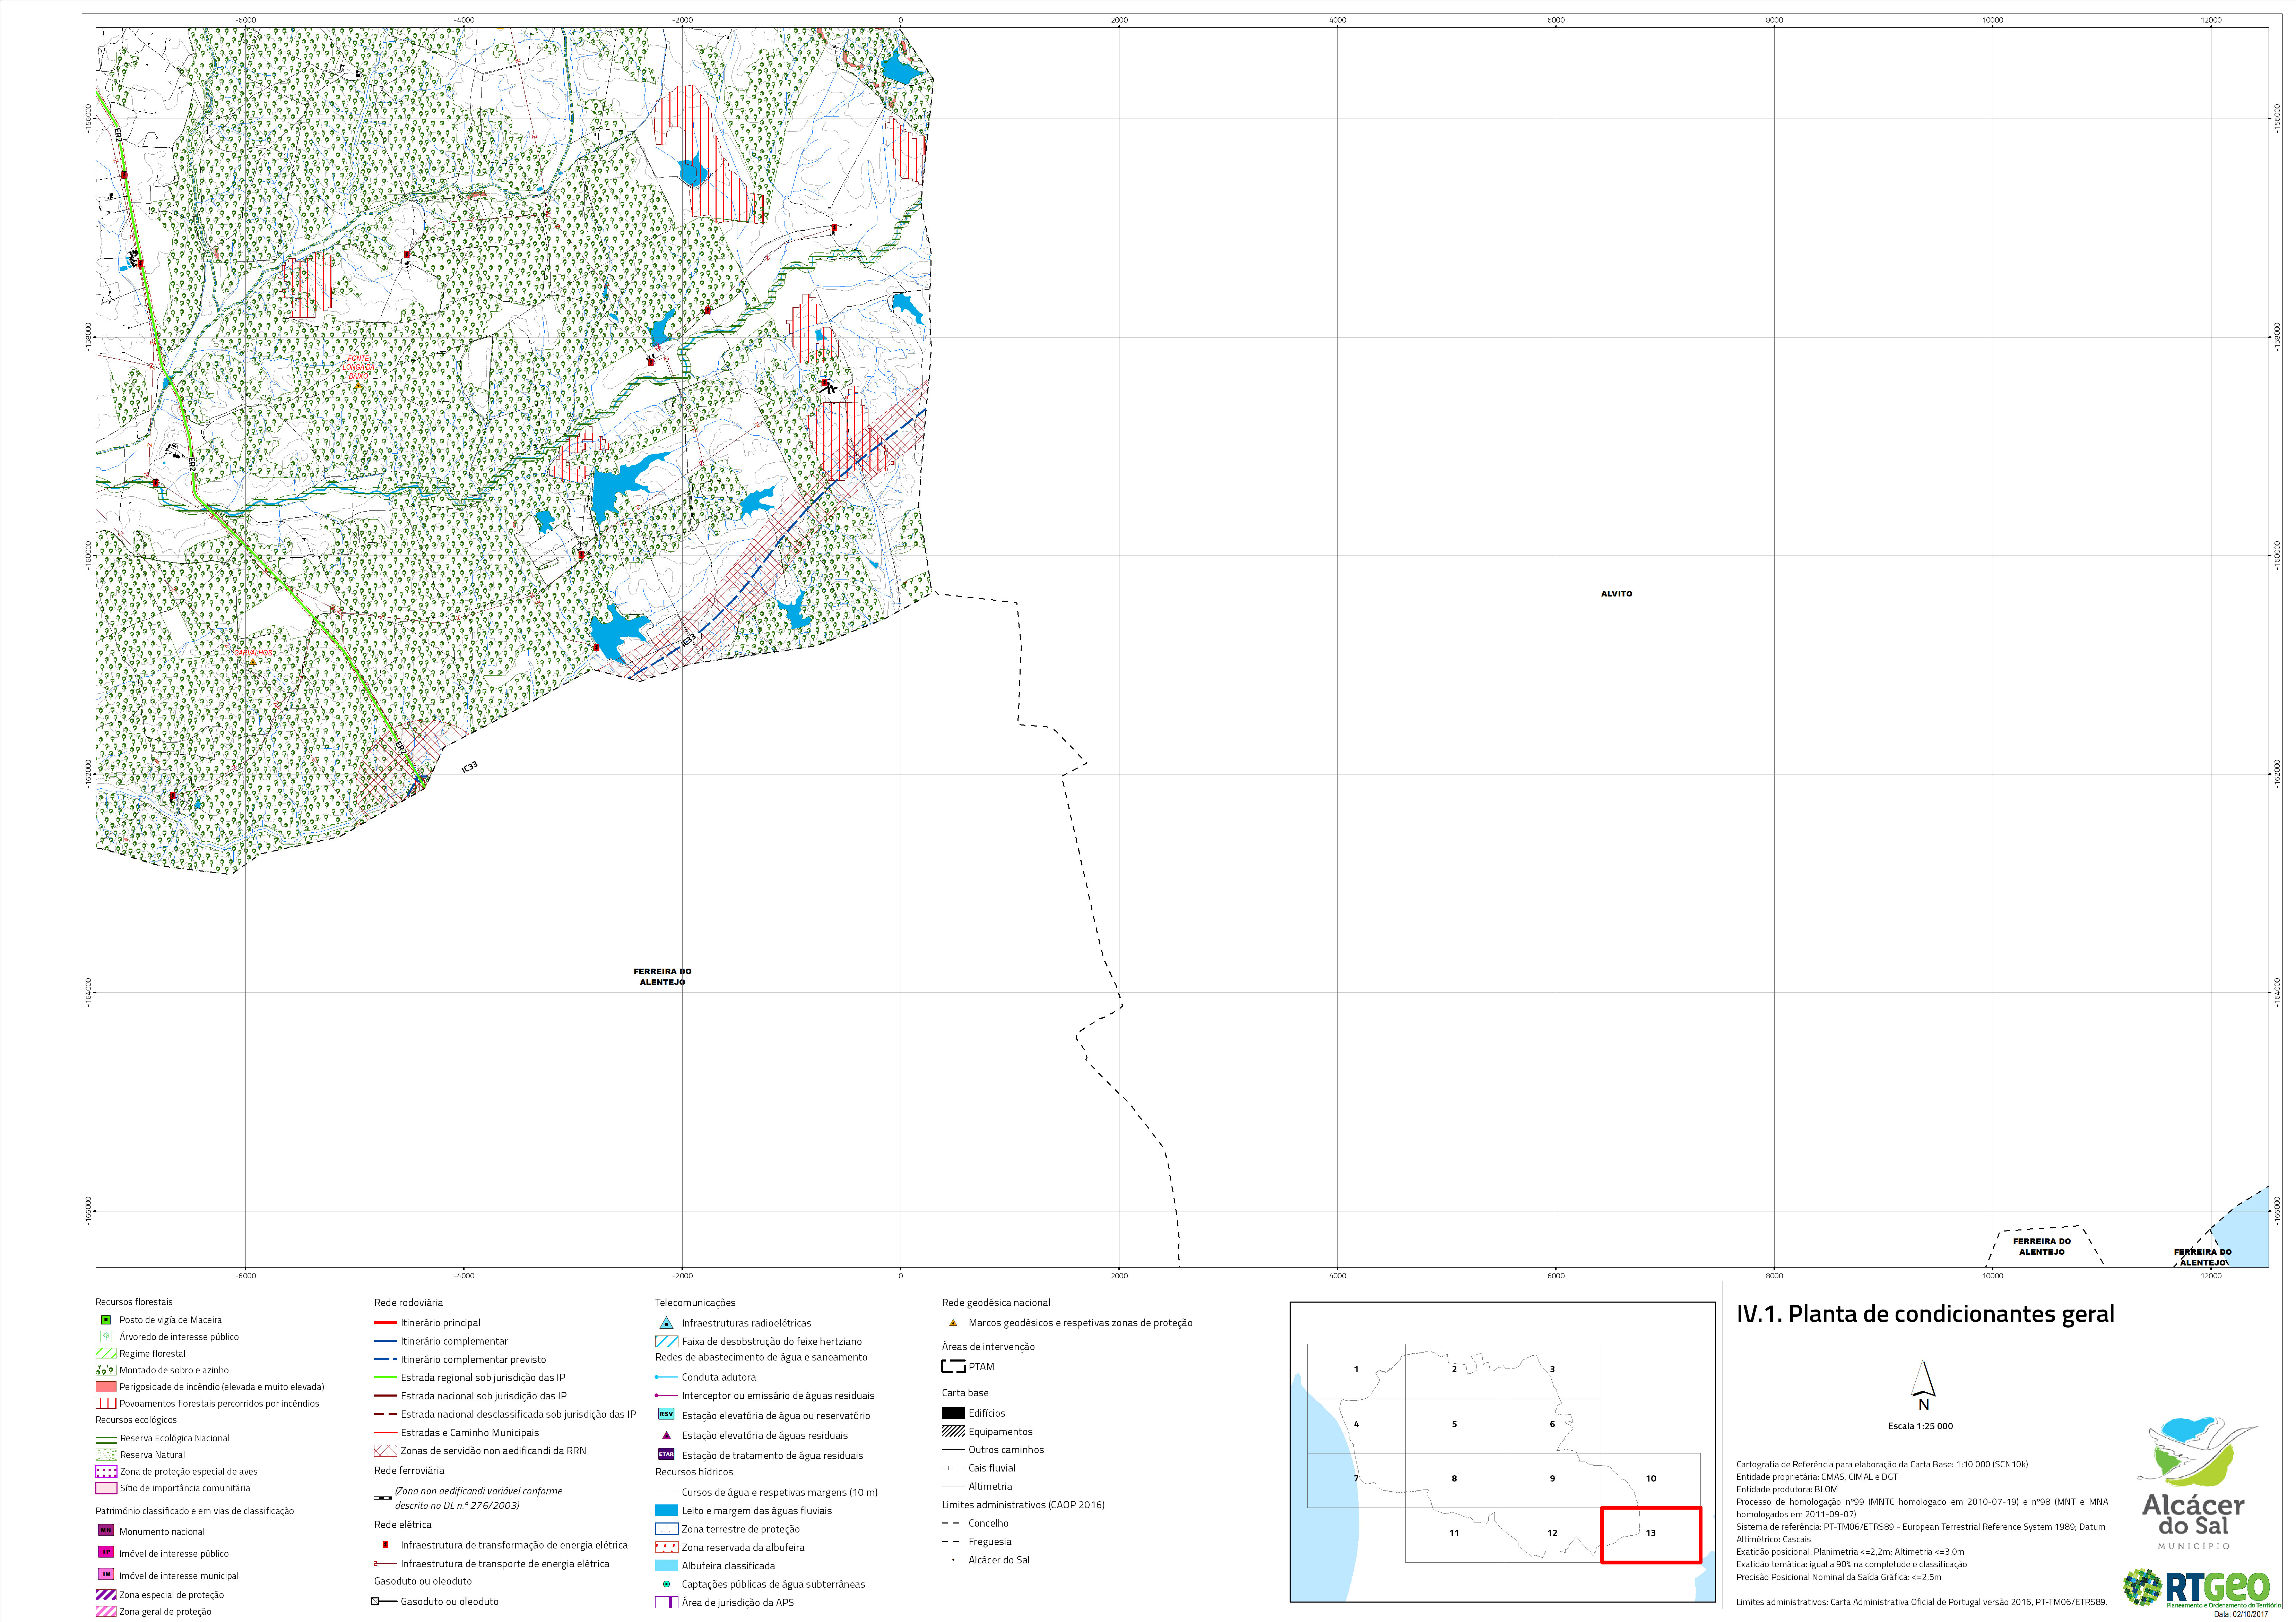The height and width of the screenshot is (1622, 2296).
Task: Click the red electrical transformation infrastructure symbol
Action: tap(385, 1545)
